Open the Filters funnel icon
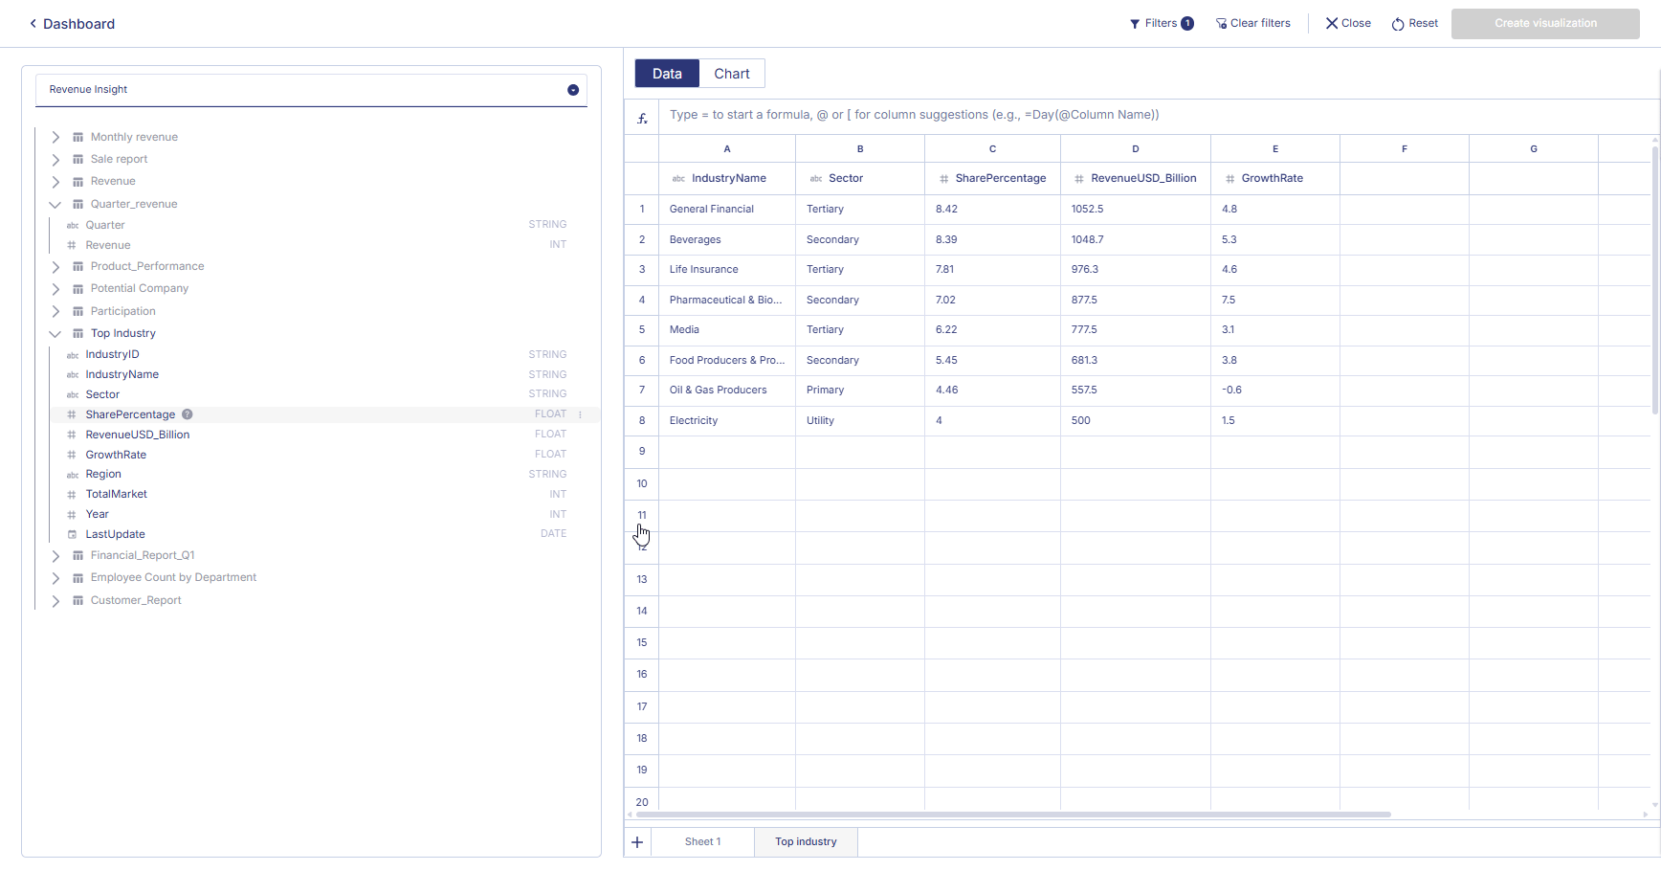The width and height of the screenshot is (1661, 871). (x=1135, y=24)
